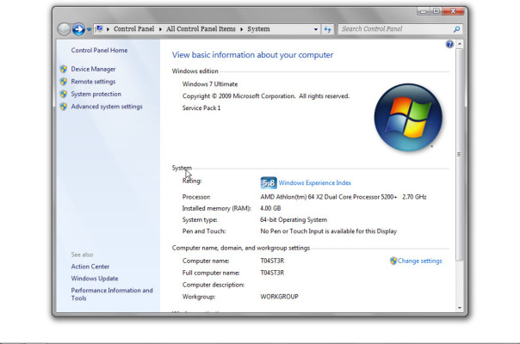Open Windows Experience Index link
The width and height of the screenshot is (520, 344).
click(x=315, y=182)
